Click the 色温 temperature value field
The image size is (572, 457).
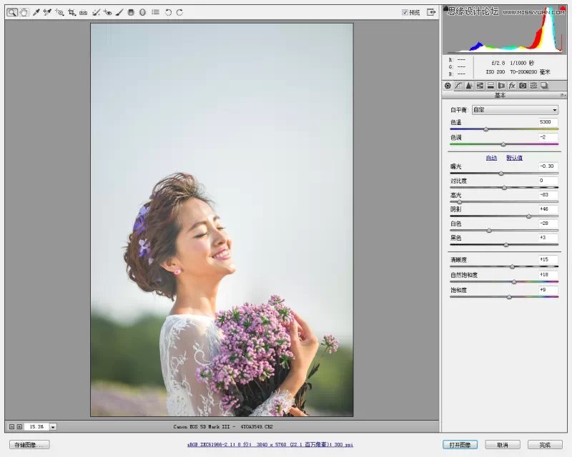pos(548,123)
